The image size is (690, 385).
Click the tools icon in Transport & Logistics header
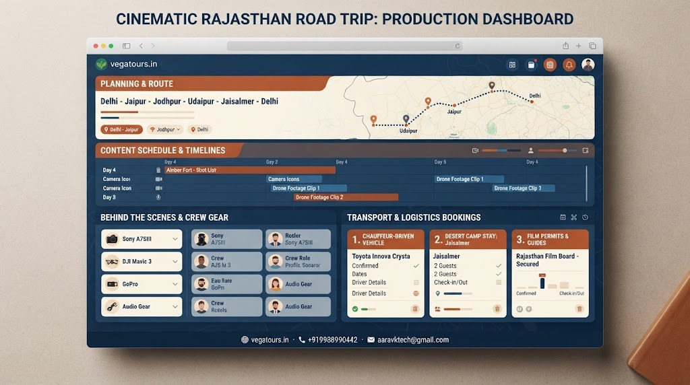click(x=574, y=217)
